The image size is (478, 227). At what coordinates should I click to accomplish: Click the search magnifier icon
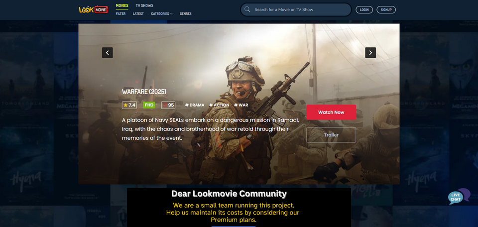(x=247, y=9)
